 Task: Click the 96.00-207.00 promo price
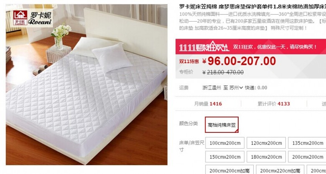[242, 61]
